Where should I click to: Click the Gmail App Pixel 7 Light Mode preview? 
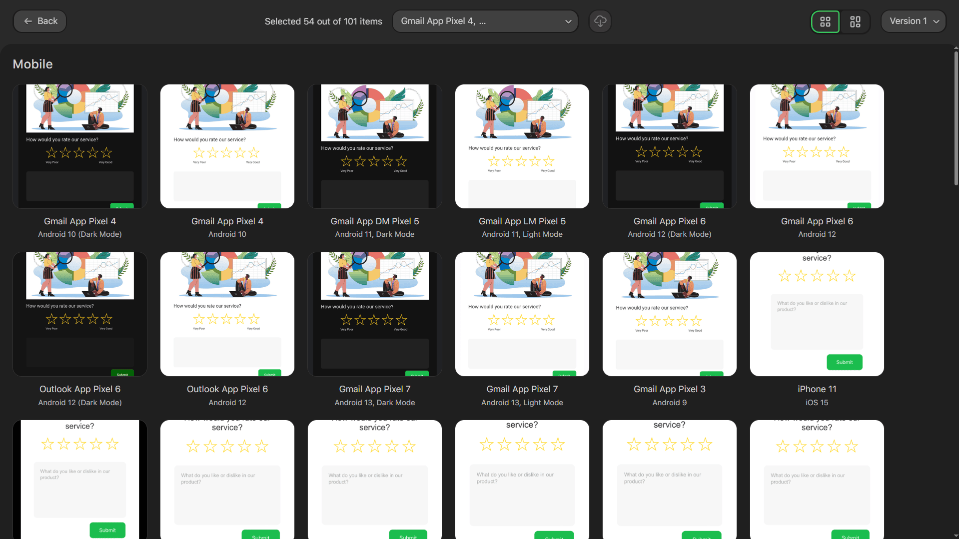(522, 314)
